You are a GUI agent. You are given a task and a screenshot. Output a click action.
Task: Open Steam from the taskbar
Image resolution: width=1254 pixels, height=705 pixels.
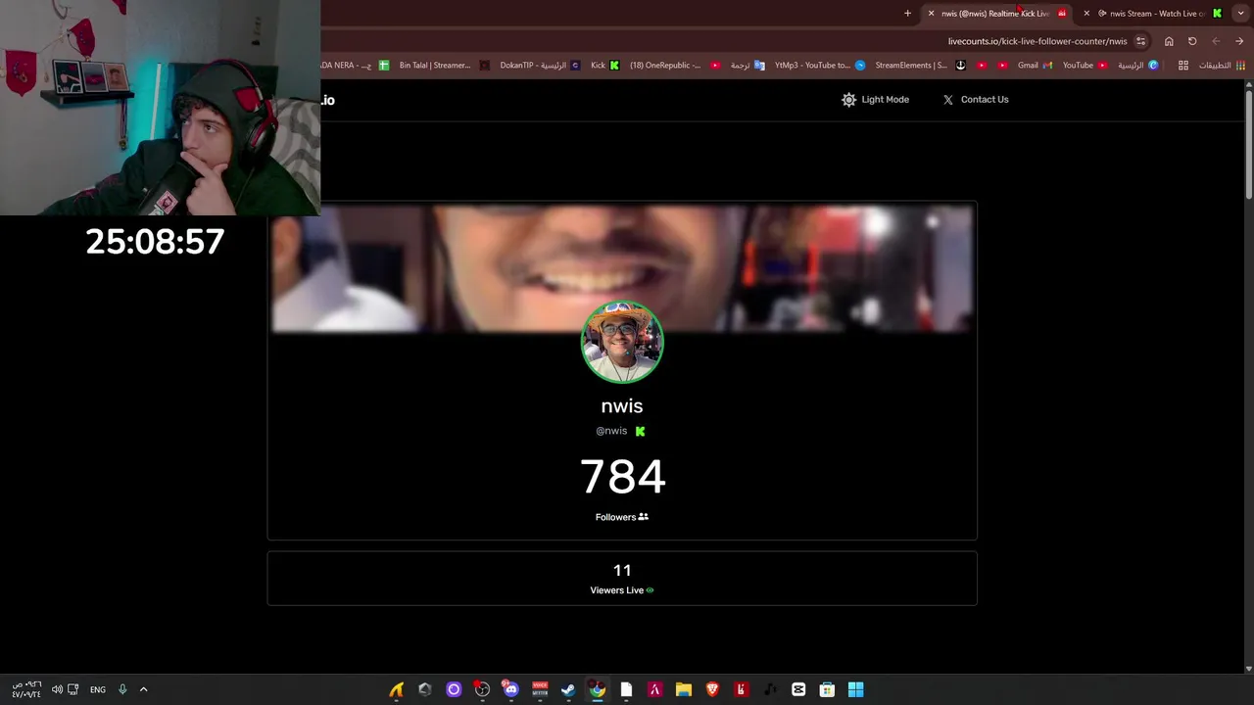568,689
